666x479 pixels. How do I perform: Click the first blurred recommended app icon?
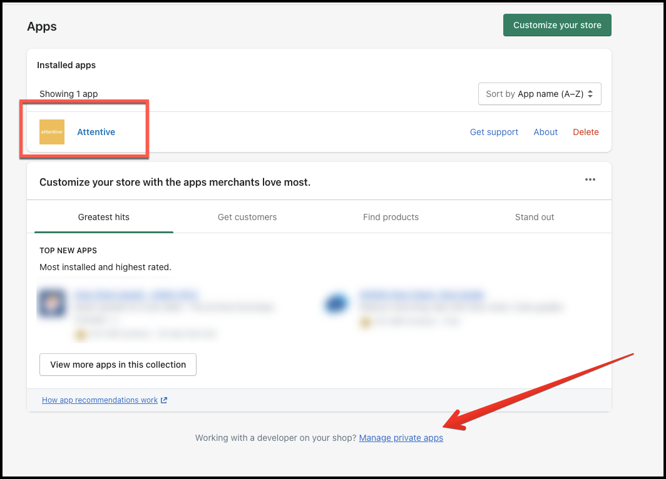click(x=52, y=303)
